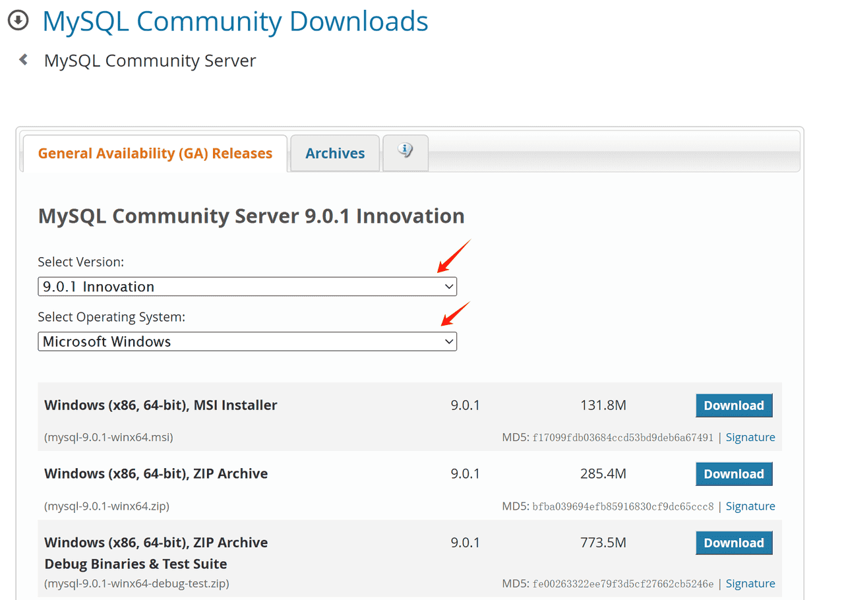Expand the Select Version dropdown
Image resolution: width=844 pixels, height=600 pixels.
[247, 287]
